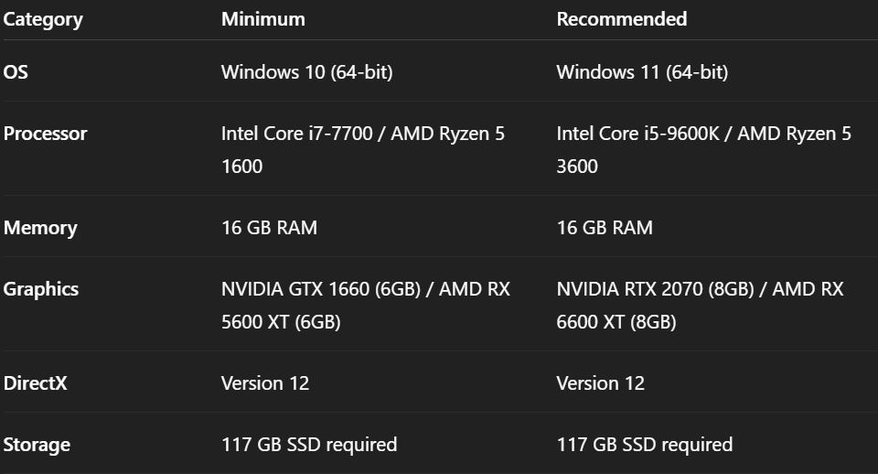
Task: Click 16 GB RAM in Recommended column
Action: (605, 228)
